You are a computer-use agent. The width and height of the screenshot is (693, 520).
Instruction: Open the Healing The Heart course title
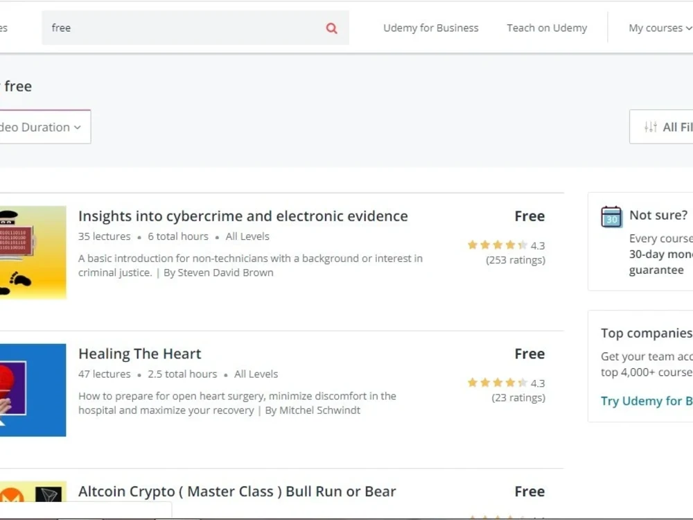click(140, 354)
